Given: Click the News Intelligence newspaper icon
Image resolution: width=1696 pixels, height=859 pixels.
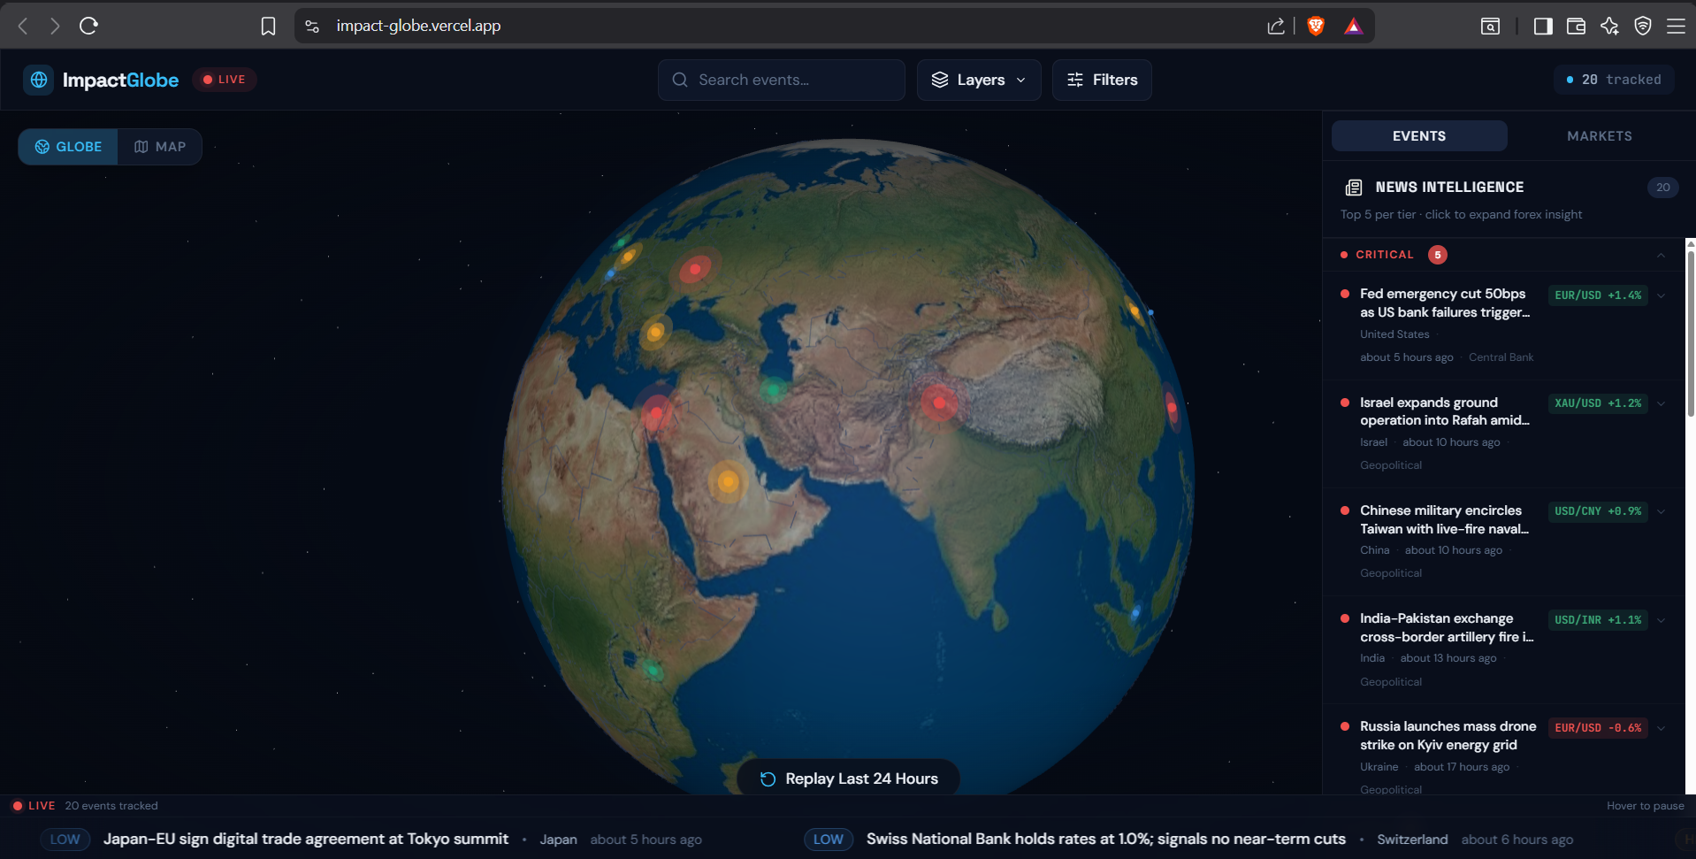Looking at the screenshot, I should click(1353, 188).
